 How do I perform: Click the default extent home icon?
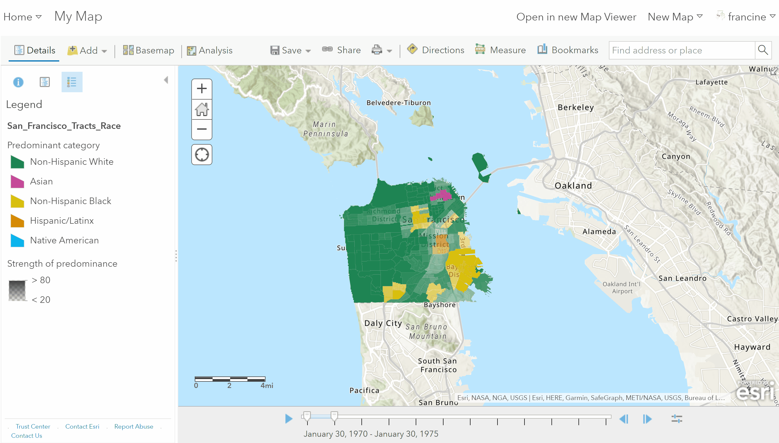pyautogui.click(x=202, y=109)
